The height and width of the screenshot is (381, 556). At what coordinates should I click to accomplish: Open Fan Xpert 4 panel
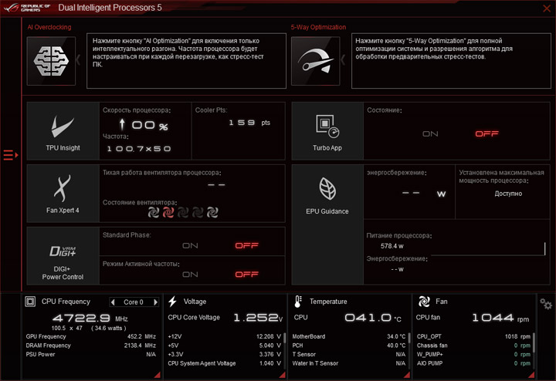63,194
